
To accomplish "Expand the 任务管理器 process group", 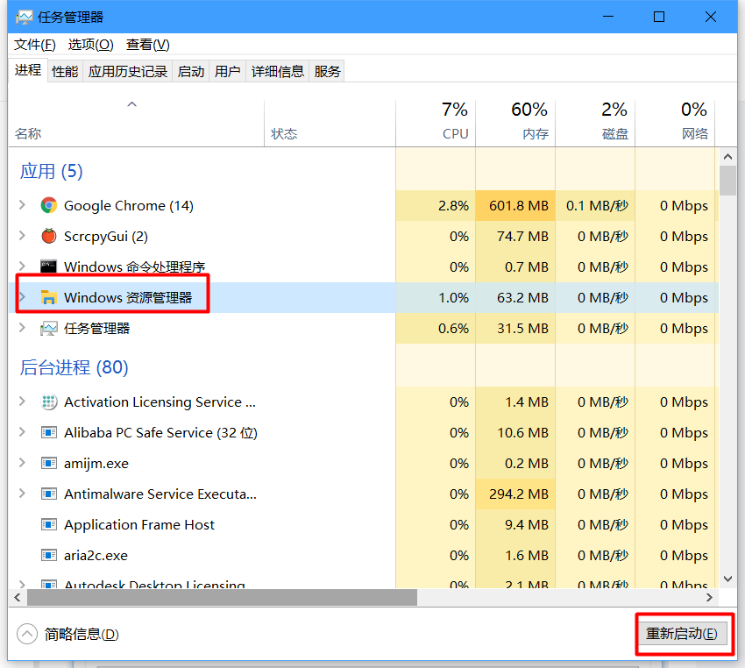I will (22, 328).
